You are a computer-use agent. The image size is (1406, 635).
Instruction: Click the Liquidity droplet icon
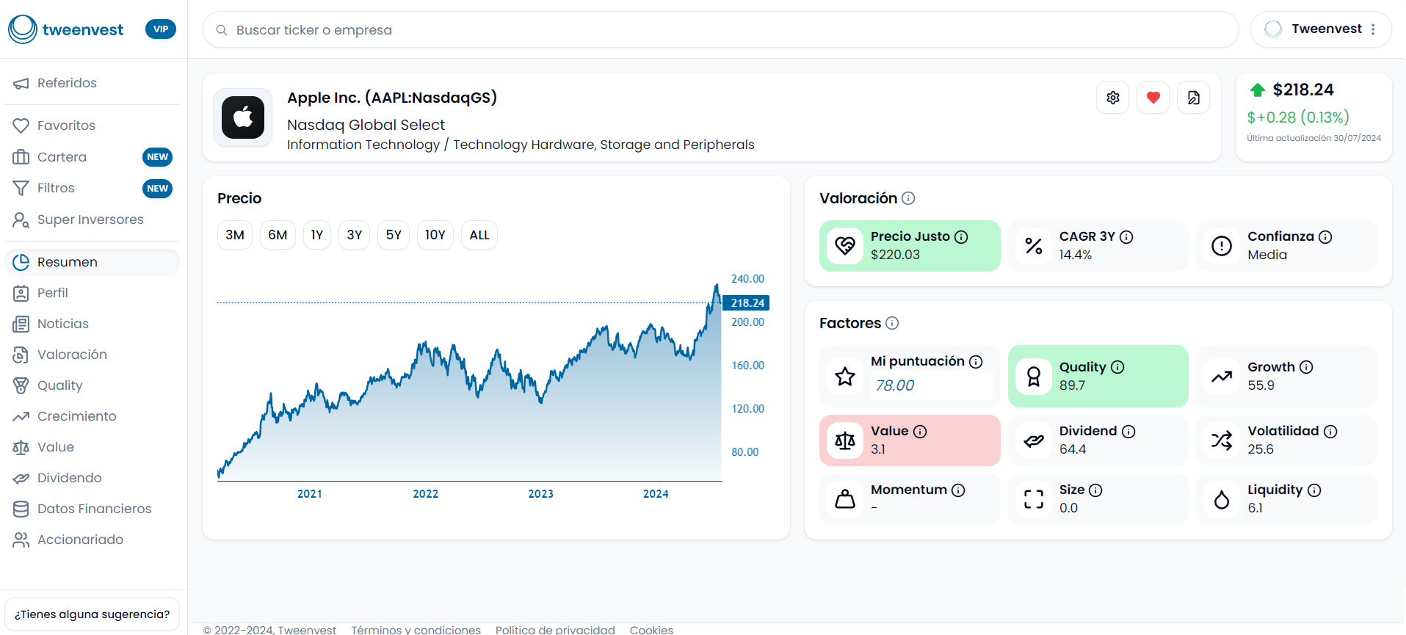coord(1222,499)
